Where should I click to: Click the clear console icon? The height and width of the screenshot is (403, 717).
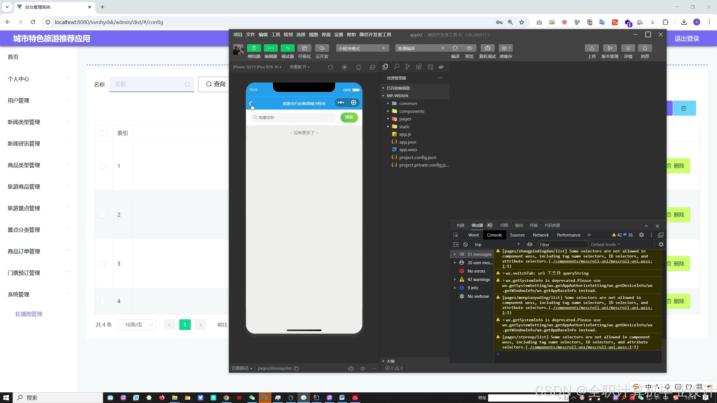[465, 245]
